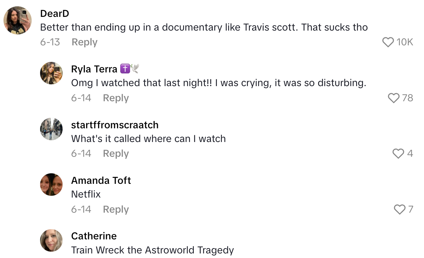The image size is (424, 258).
Task: Open Amanda Toft's profile picture
Action: tap(51, 185)
